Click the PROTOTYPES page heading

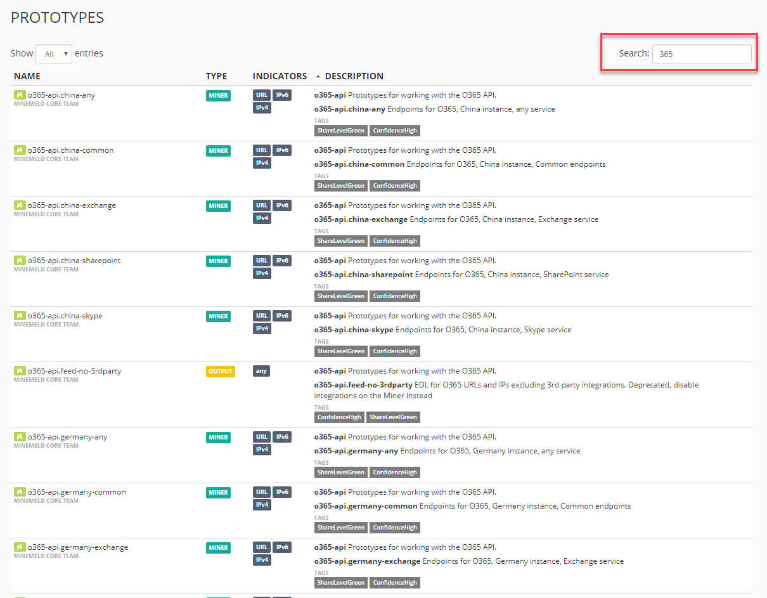pyautogui.click(x=58, y=18)
